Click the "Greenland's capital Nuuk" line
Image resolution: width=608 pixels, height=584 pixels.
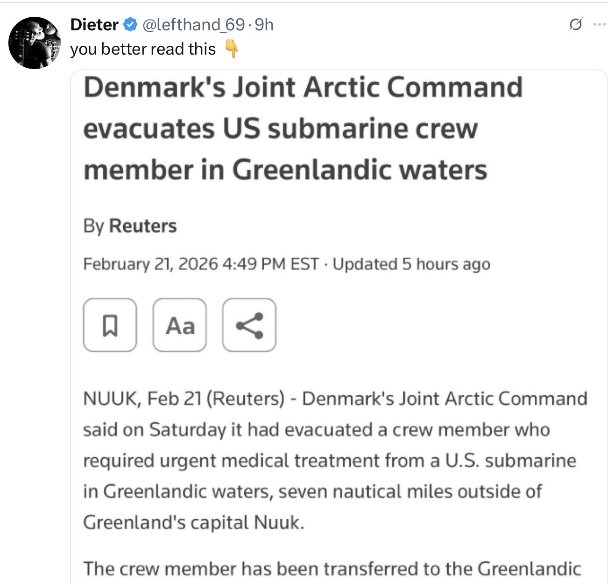point(193,522)
